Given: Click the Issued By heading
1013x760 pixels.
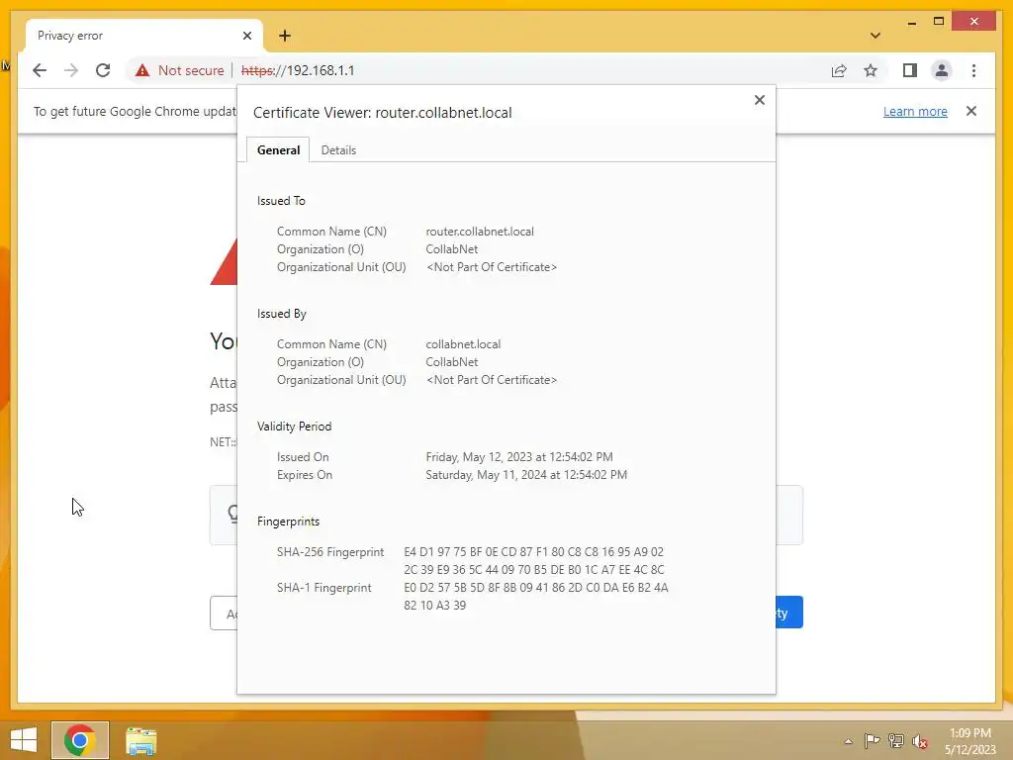Looking at the screenshot, I should coord(282,314).
